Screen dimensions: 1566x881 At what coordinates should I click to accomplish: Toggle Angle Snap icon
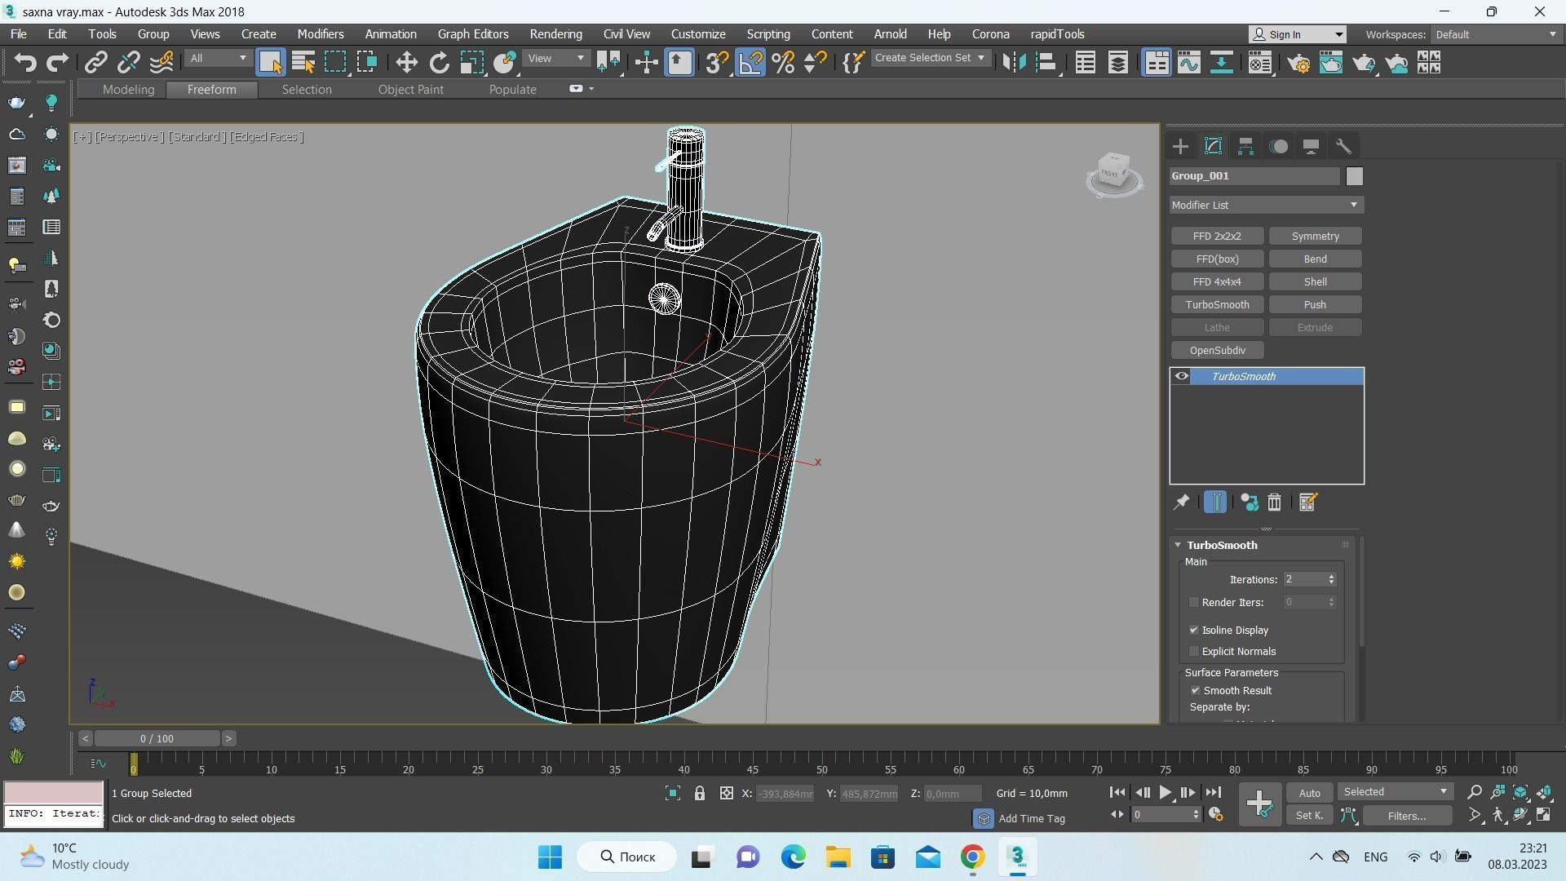750,63
